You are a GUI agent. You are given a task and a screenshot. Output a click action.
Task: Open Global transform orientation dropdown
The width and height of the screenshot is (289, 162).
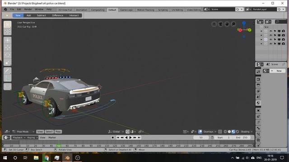pyautogui.click(x=116, y=132)
